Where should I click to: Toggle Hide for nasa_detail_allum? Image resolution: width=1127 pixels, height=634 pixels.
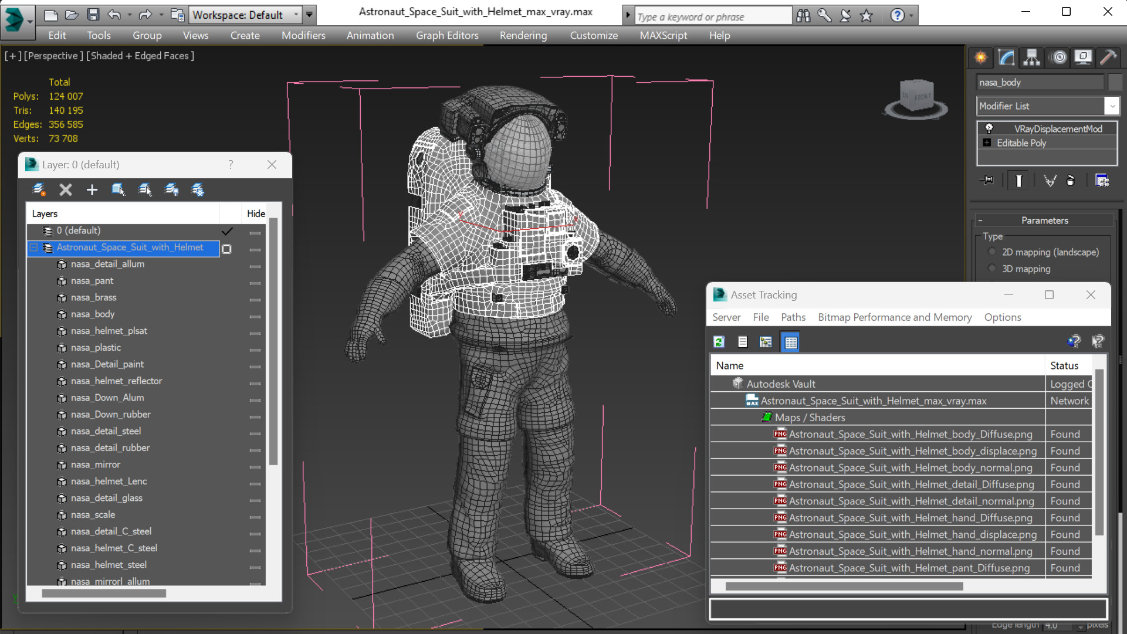255,266
